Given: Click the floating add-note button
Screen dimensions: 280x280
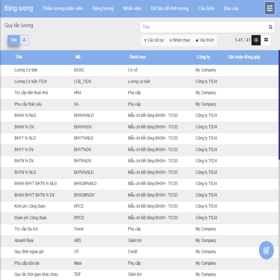Looking at the screenshot, I should [x=266, y=250].
